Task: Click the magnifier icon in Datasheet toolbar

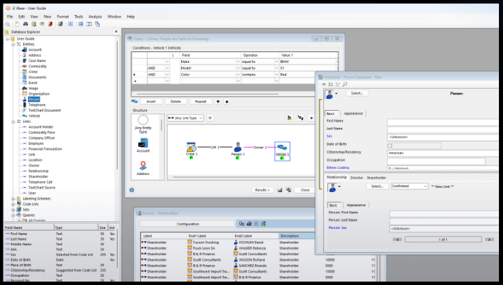Action: (345, 84)
